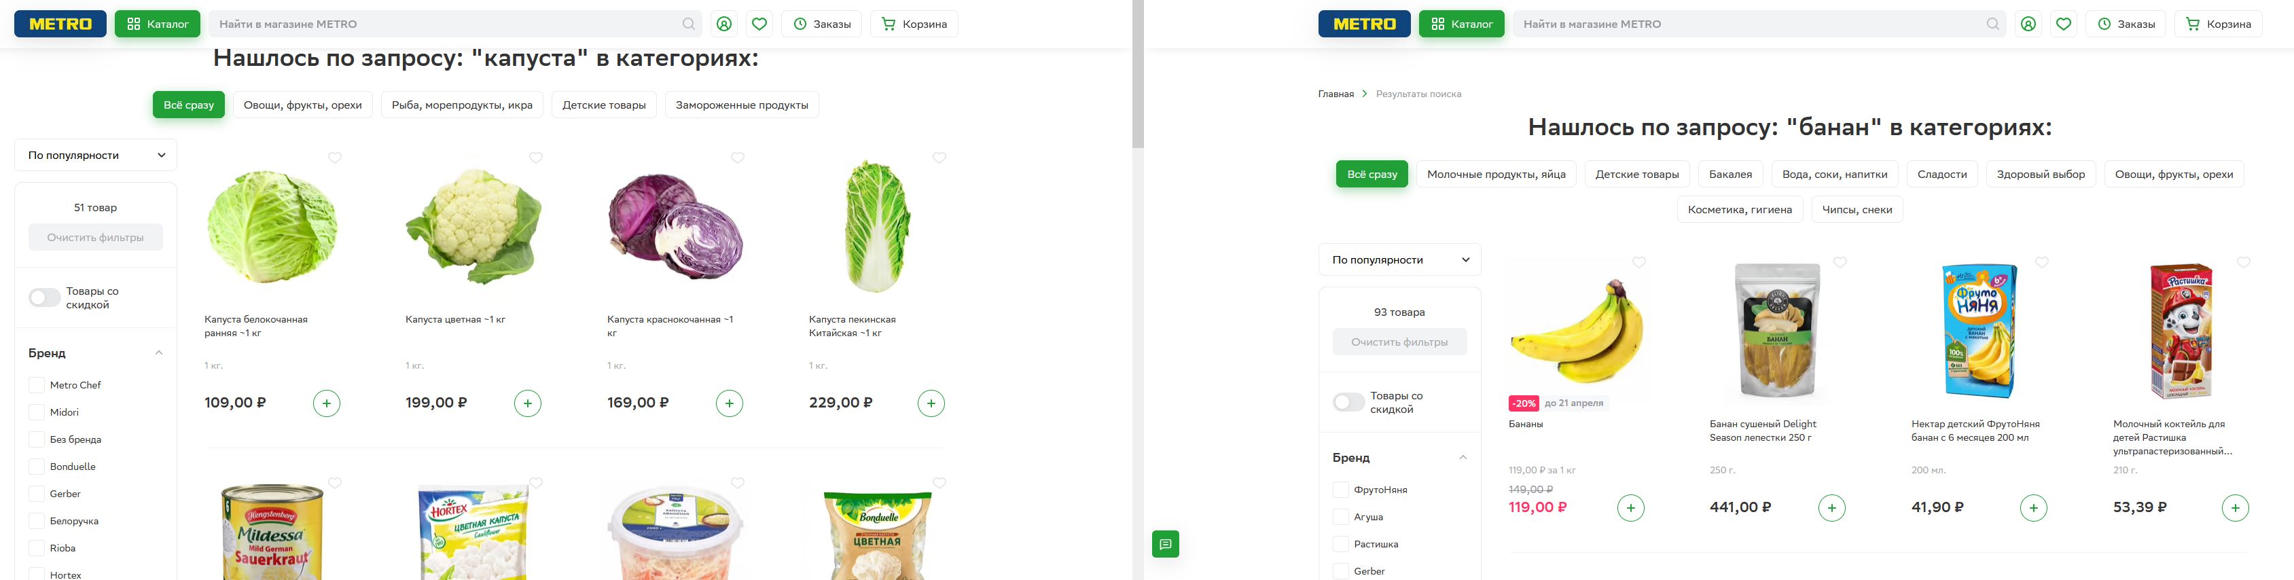Open По популярности sort dropdown in капуста results
This screenshot has height=580, width=2294.
[95, 155]
